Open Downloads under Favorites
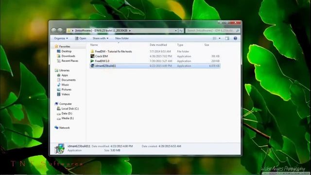The height and width of the screenshot is (175, 311). (68, 56)
